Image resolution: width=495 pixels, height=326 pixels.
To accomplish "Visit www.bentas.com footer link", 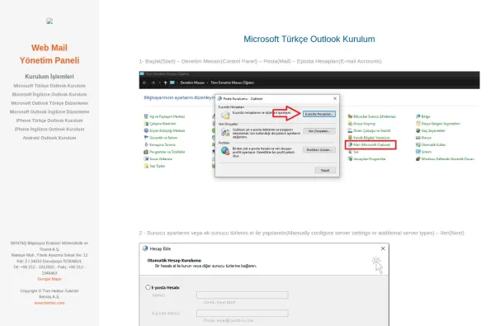I will pyautogui.click(x=49, y=303).
